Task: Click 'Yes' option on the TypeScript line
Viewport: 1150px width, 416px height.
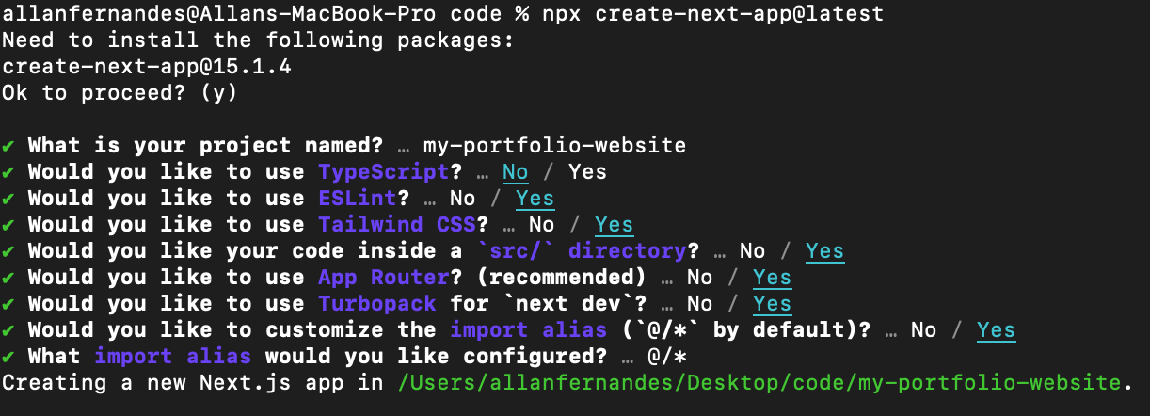Action: tap(587, 172)
